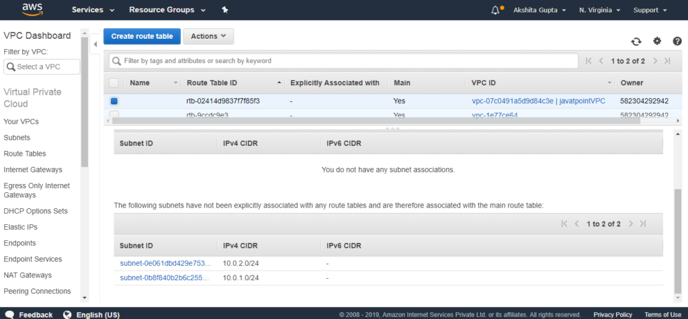
Task: Open Your VPCs in sidebar
Action: [x=19, y=122]
